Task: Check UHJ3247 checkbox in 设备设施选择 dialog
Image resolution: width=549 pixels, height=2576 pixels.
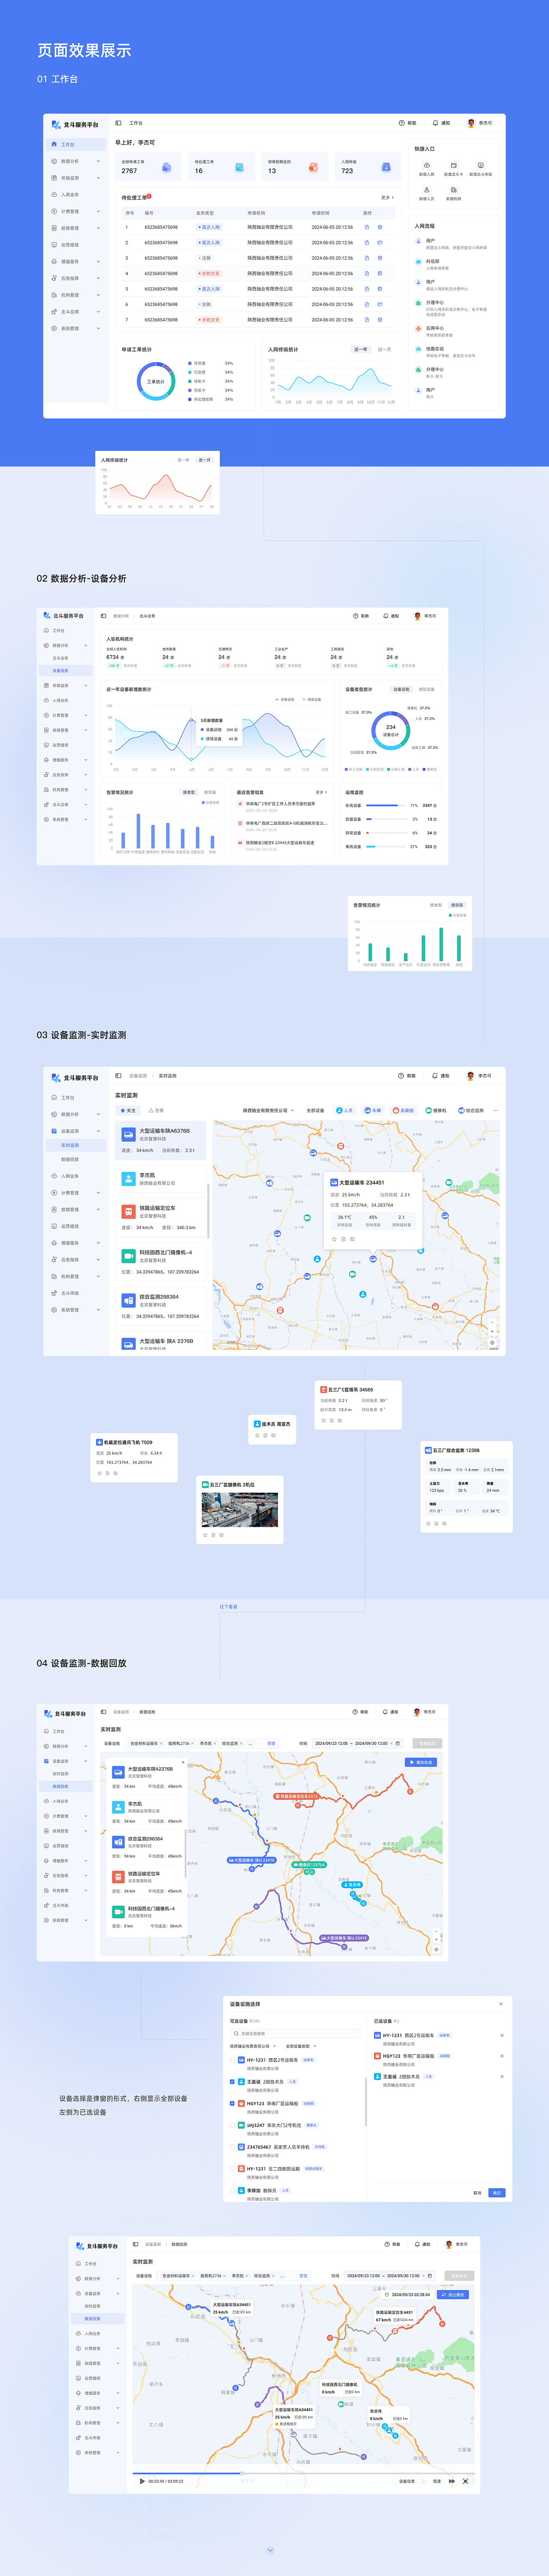Action: click(232, 2125)
